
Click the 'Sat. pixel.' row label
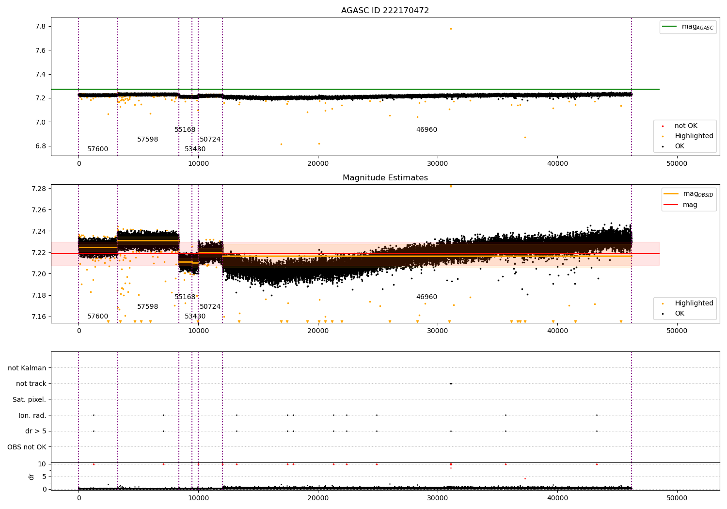(x=30, y=400)
